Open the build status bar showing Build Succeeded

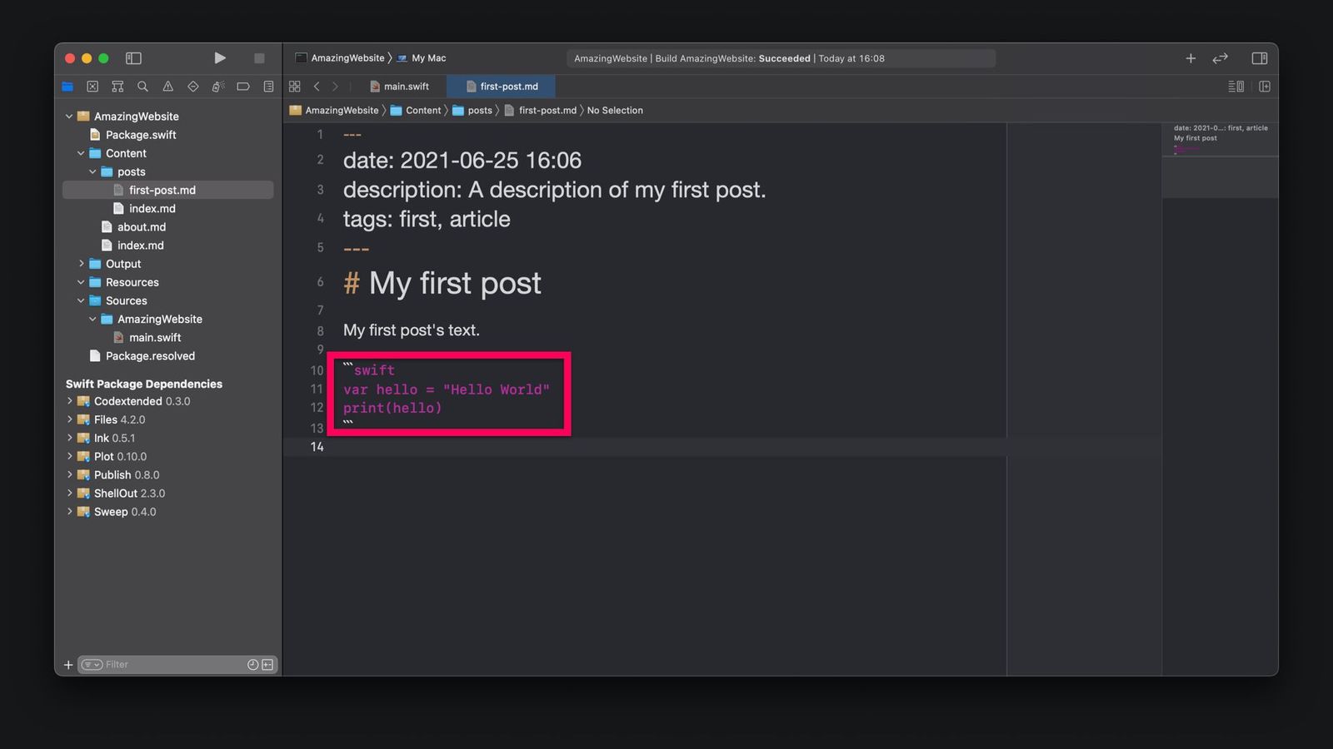[781, 58]
